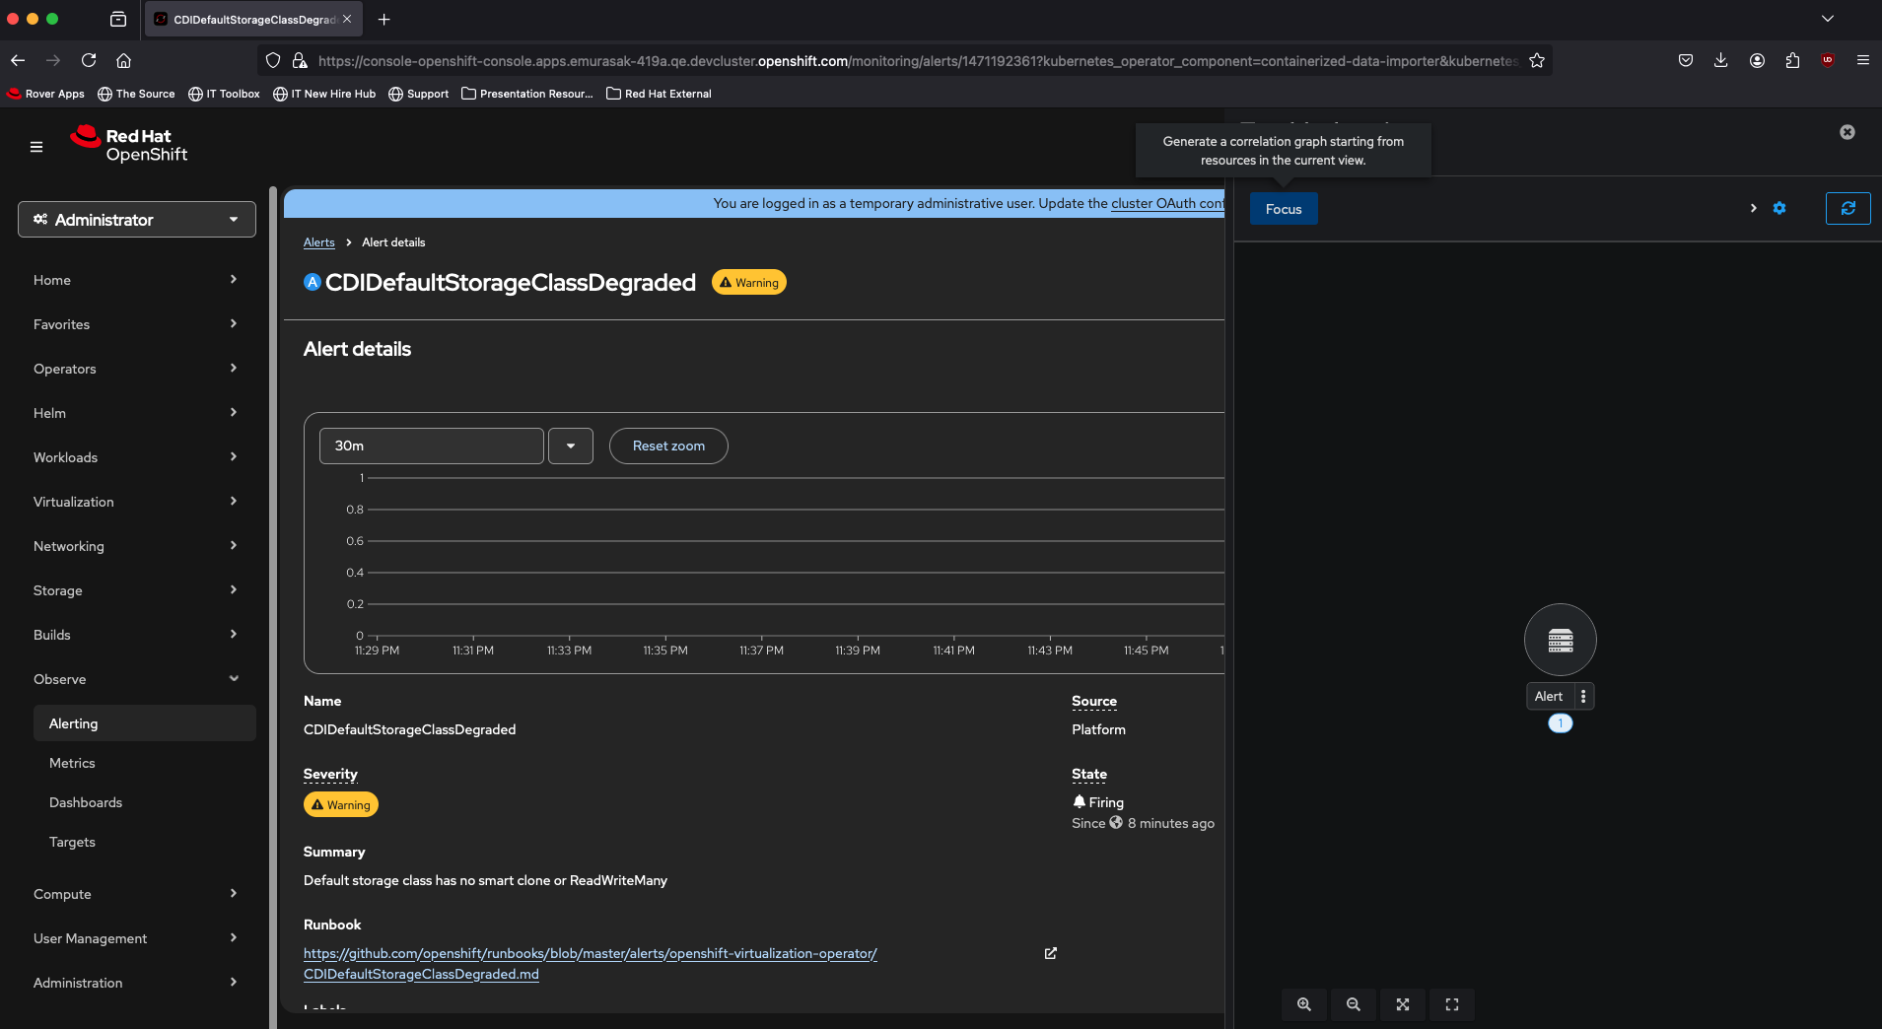This screenshot has width=1882, height=1029.
Task: Zoom out on the correlation graph
Action: pos(1354,1004)
